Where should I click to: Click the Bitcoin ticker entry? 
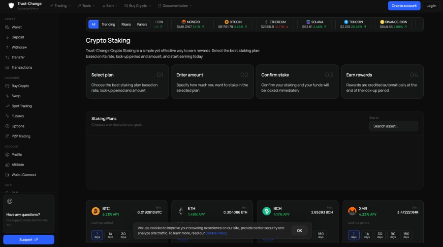click(x=232, y=24)
